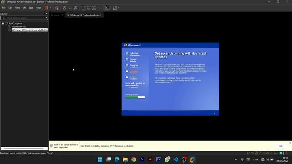The image size is (292, 164).
Task: Toggle the library sidebar view toolbar icon
Action: pos(83,8)
